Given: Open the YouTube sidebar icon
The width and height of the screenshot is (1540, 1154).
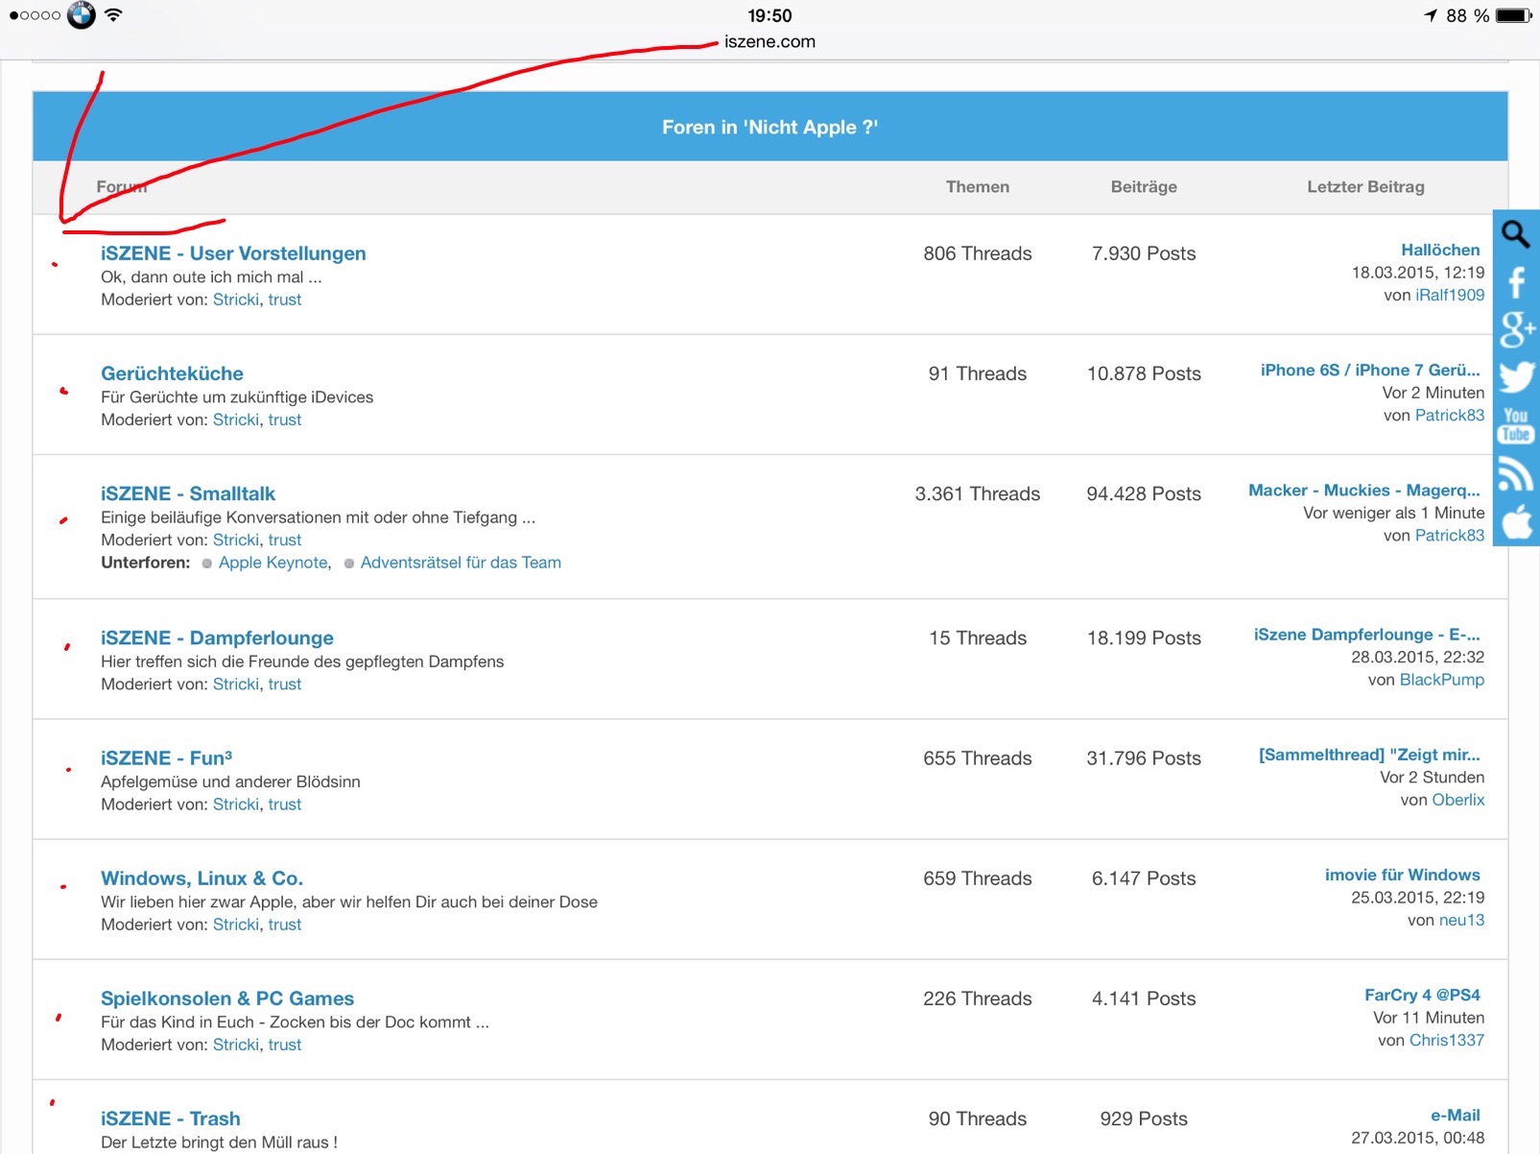Looking at the screenshot, I should [x=1516, y=425].
